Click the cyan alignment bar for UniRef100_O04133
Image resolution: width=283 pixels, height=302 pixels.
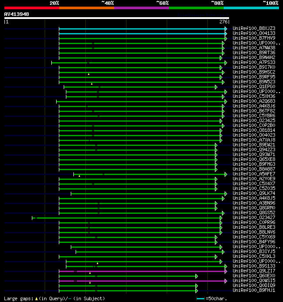click(x=142, y=34)
